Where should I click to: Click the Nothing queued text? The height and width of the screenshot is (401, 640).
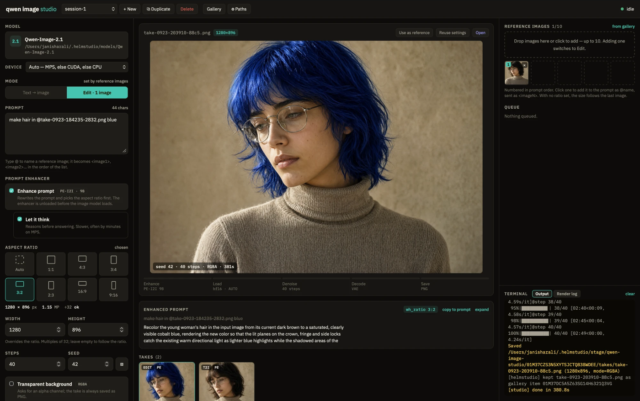point(521,116)
